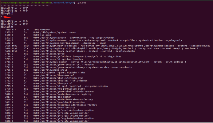
Task: Click the TIME value '0:06'
Action: click(36, 70)
